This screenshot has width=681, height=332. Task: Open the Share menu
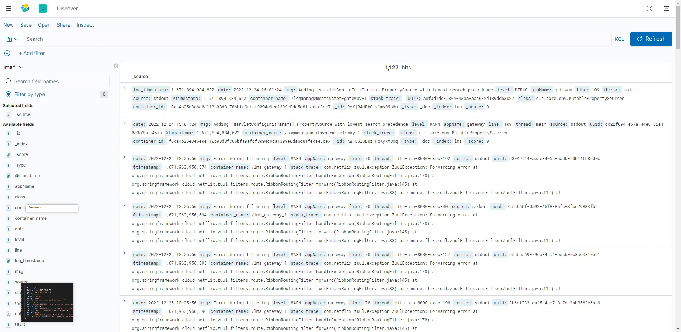pyautogui.click(x=63, y=25)
